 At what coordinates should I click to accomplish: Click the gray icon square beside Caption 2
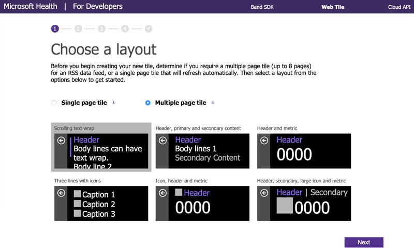[x=77, y=204]
